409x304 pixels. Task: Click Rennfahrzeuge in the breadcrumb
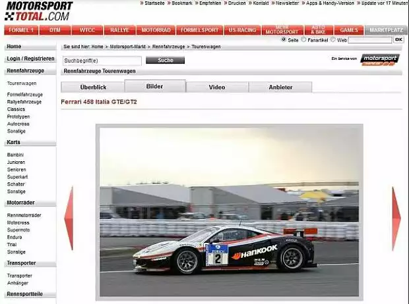[168, 47]
